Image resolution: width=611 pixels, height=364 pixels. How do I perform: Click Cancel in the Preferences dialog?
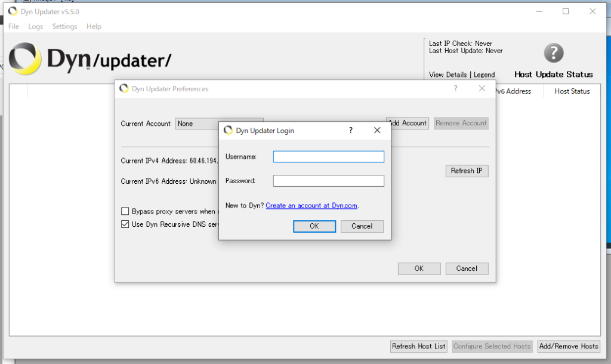467,269
